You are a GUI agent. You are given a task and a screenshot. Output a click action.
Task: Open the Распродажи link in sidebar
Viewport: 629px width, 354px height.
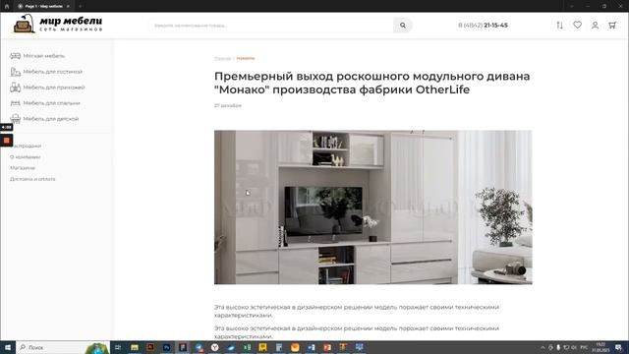pyautogui.click(x=27, y=146)
